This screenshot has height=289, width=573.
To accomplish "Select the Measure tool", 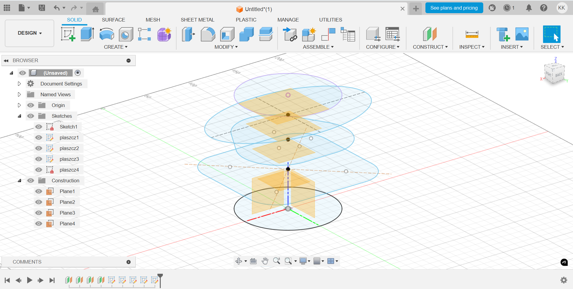I will [x=472, y=34].
